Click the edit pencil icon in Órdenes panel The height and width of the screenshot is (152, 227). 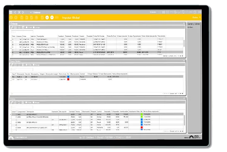point(12,27)
